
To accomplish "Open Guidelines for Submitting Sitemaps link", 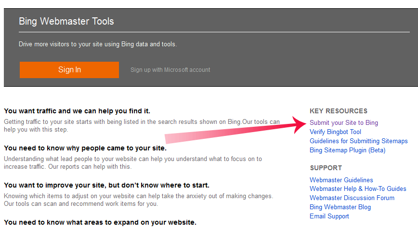I will pyautogui.click(x=359, y=141).
